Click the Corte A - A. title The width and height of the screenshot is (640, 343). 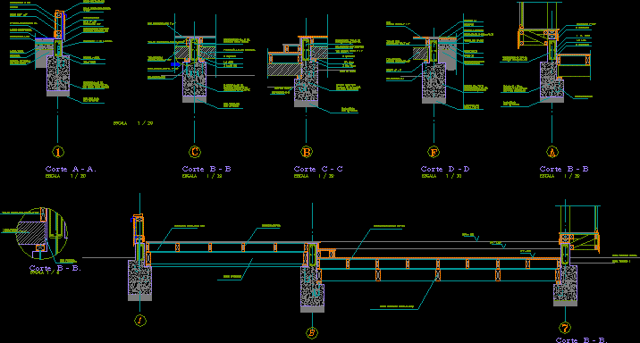pos(71,169)
